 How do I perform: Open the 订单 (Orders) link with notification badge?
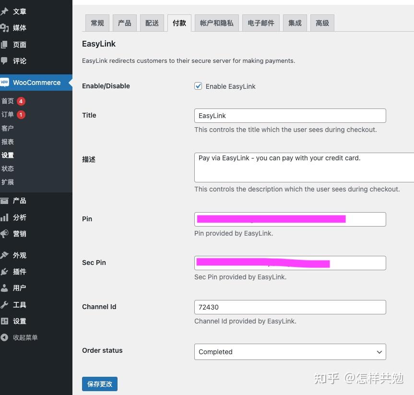coord(10,115)
